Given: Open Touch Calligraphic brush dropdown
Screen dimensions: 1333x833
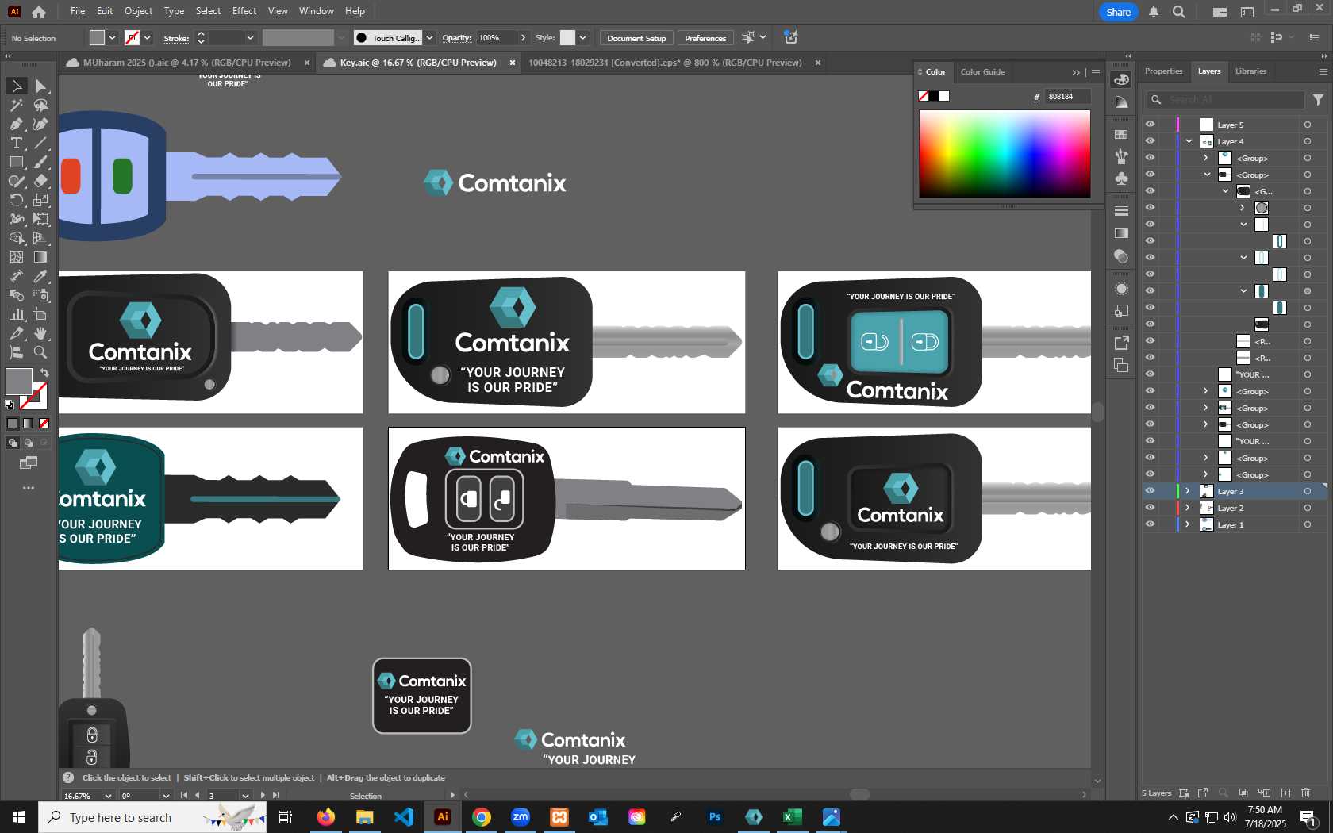Looking at the screenshot, I should pyautogui.click(x=429, y=37).
